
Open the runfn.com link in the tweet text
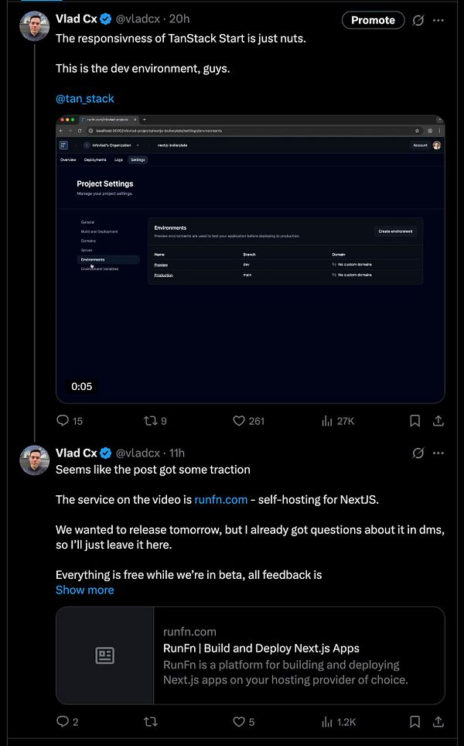(220, 499)
